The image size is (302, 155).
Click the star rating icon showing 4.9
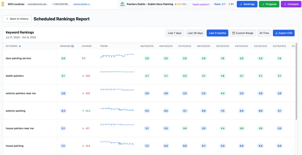coord(176,4)
